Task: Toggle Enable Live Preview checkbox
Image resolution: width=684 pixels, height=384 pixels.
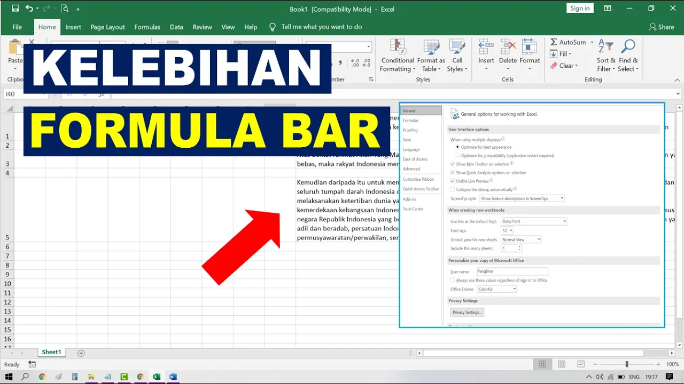Action: [453, 181]
